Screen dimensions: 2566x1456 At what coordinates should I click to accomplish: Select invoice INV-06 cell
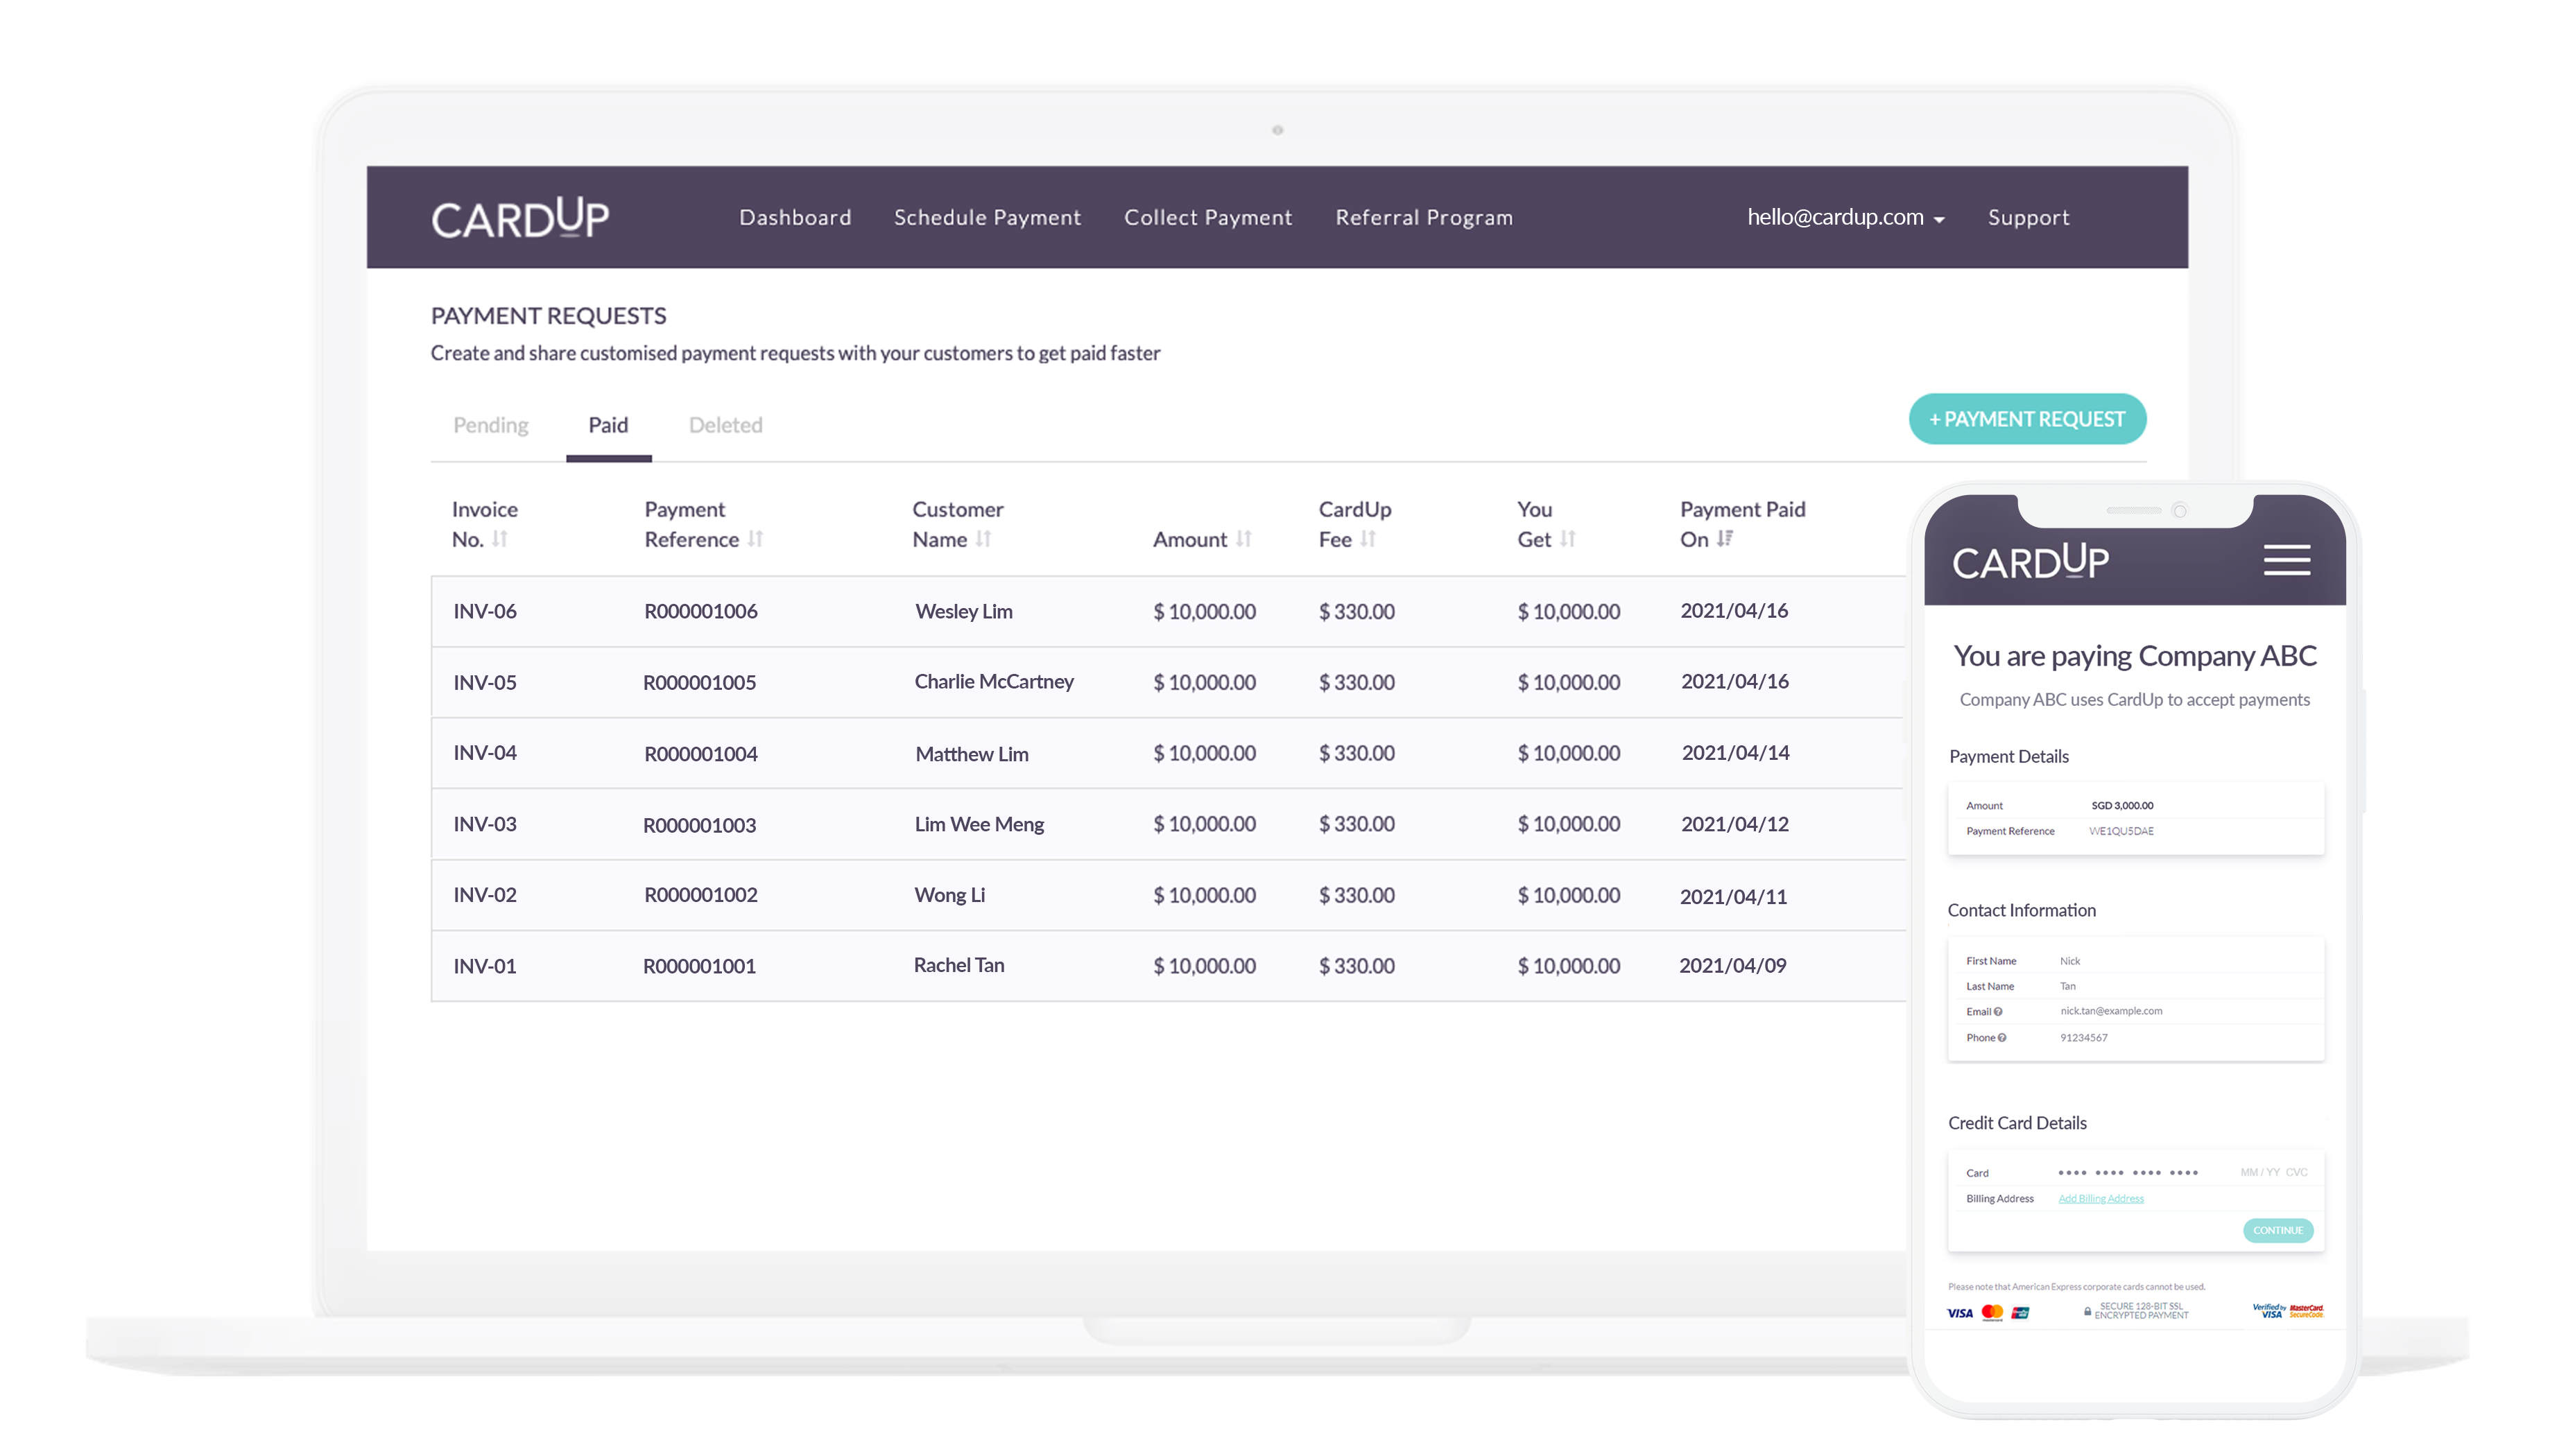point(484,611)
